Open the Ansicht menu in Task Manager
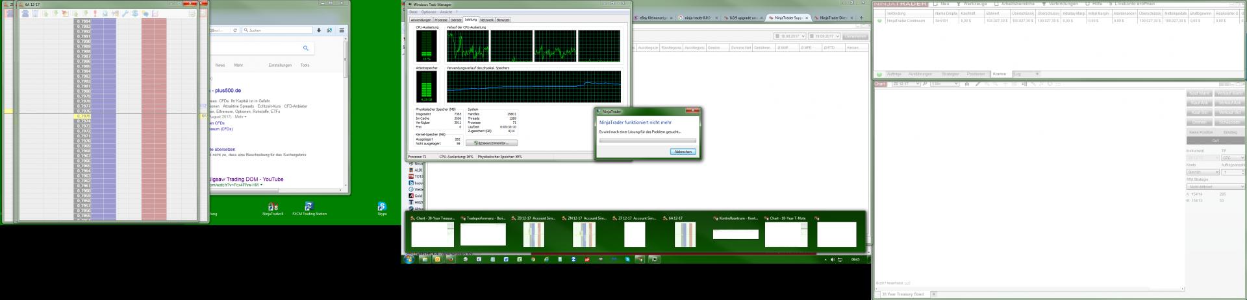1247x300 pixels. click(446, 12)
